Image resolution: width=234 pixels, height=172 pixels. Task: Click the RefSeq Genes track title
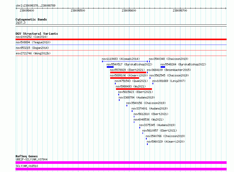(x=27, y=156)
